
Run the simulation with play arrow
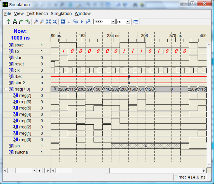[82, 22]
